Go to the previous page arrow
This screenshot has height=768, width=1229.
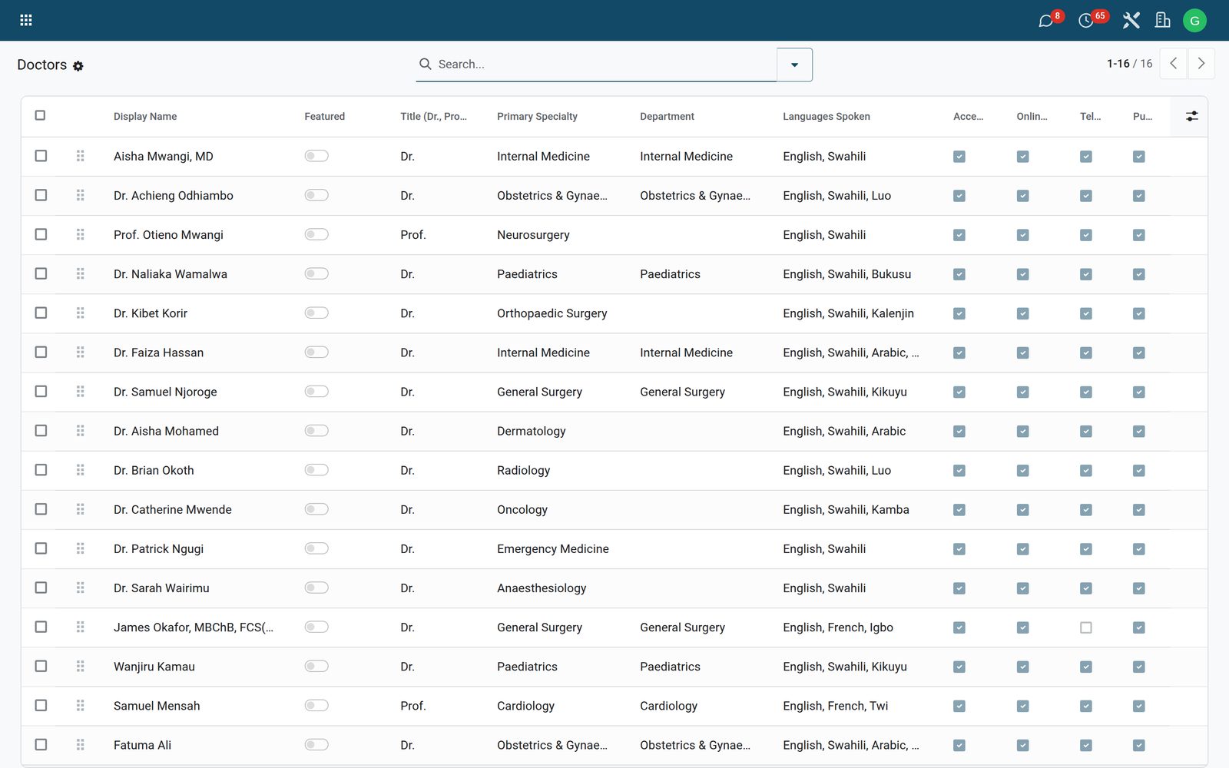pos(1174,64)
